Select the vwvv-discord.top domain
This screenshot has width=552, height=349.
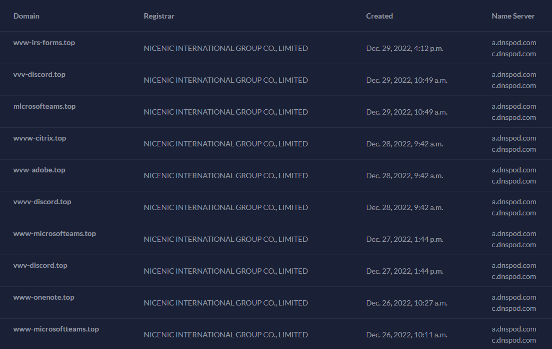click(x=42, y=202)
